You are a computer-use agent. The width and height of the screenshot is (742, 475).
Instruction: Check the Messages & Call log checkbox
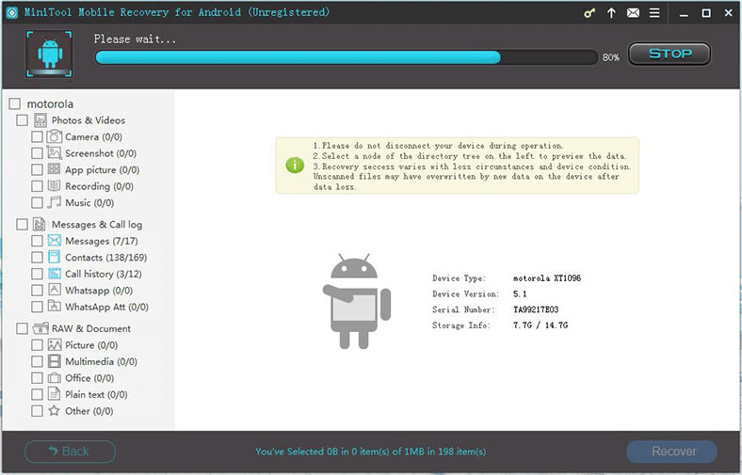[22, 224]
